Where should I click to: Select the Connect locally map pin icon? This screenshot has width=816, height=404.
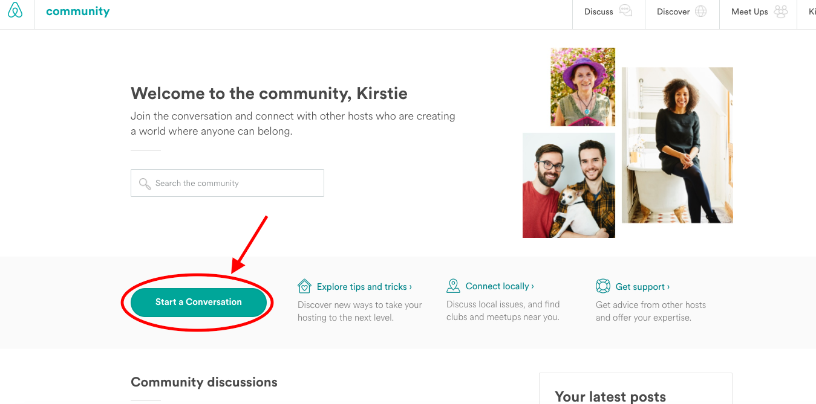point(454,285)
